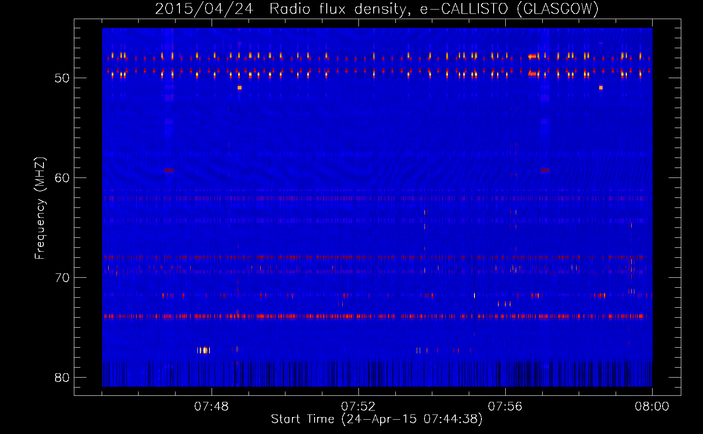Click the 07:56 time tick label
Screen dimensions: 703x434
(x=505, y=407)
